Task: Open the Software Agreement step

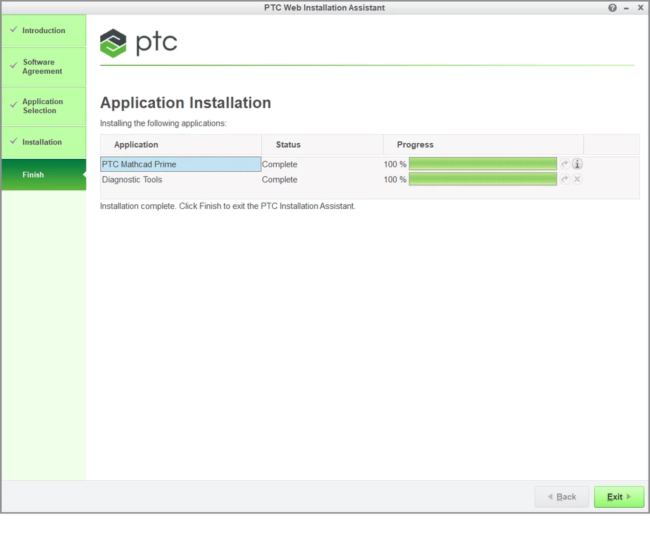Action: coord(44,67)
